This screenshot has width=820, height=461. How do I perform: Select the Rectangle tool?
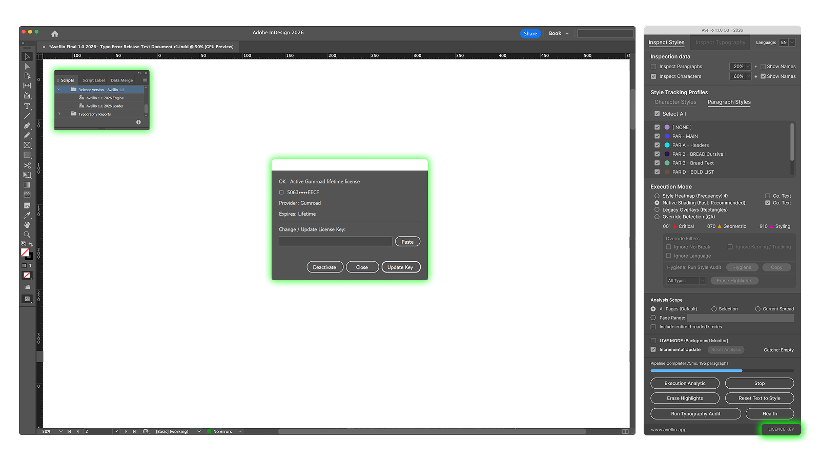27,155
